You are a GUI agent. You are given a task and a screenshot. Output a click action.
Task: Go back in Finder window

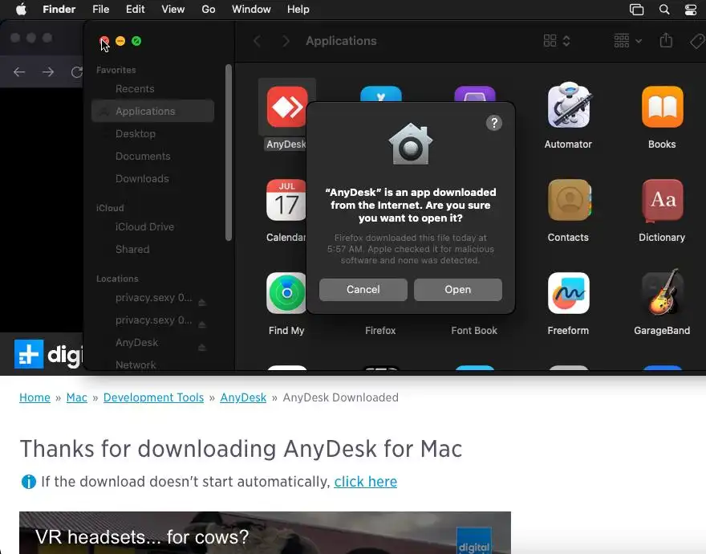coord(257,41)
